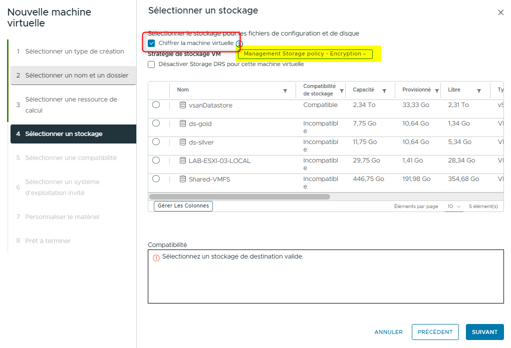511x348 pixels.
Task: Click the info icon beside Chiffrer la machine virtuelle
Action: 239,44
